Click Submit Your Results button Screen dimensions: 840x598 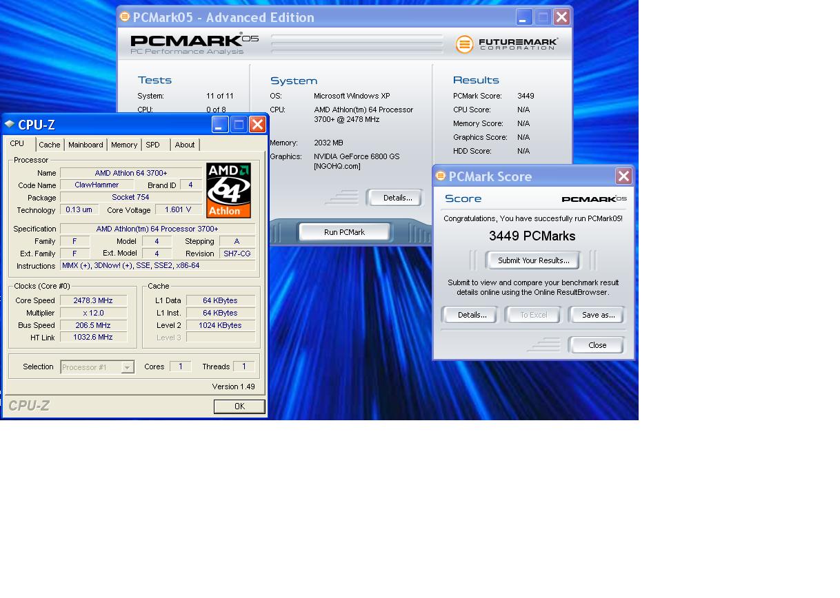pyautogui.click(x=533, y=260)
